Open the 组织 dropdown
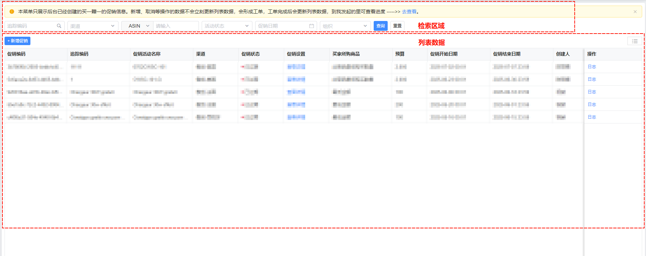Viewport: 646px width, 256px height. 345,26
